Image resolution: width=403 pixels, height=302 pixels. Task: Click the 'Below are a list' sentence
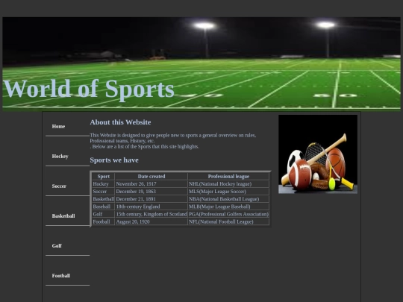[145, 147]
